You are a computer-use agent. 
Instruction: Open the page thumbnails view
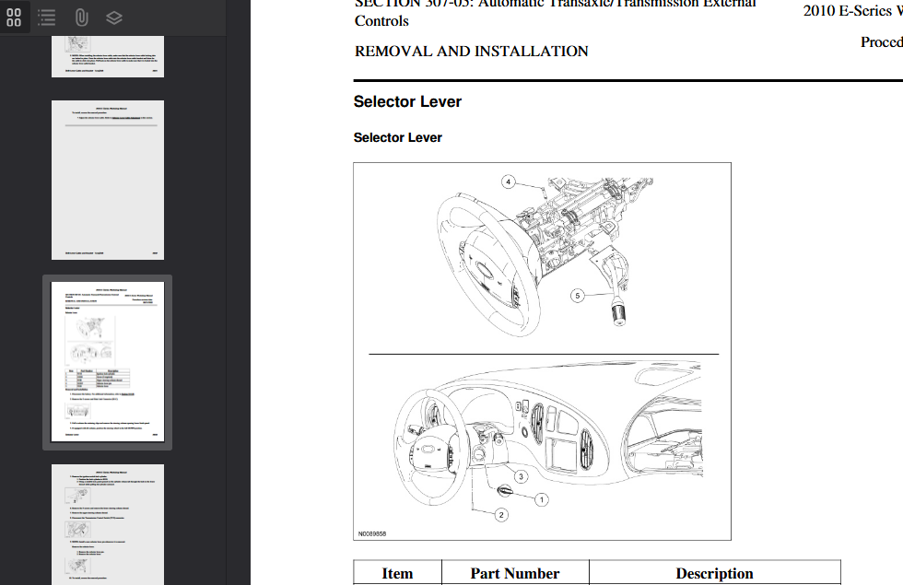[x=14, y=18]
